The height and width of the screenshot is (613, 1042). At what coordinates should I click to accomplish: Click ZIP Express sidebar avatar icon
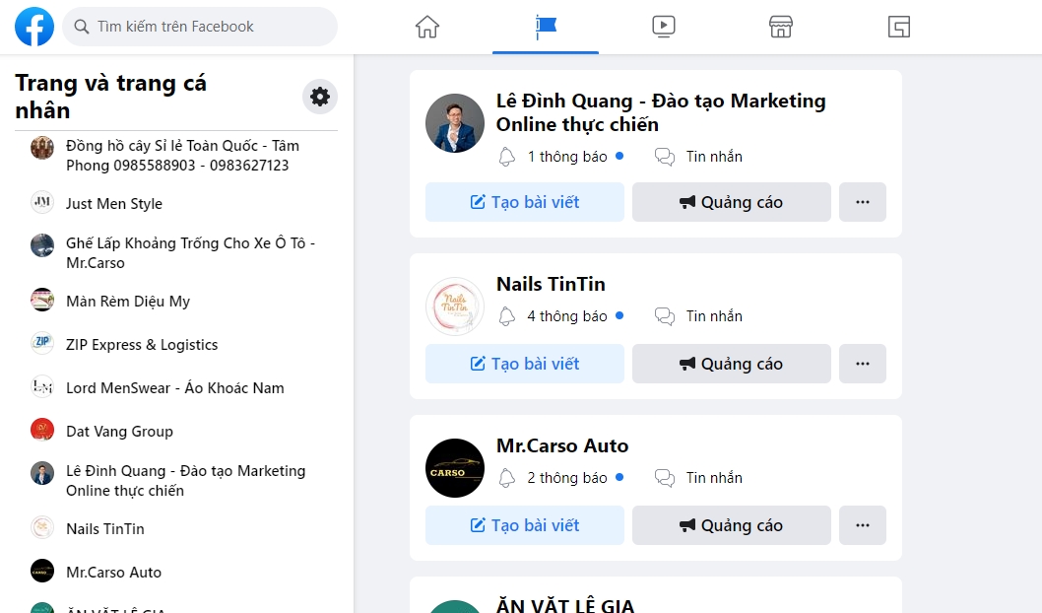(x=42, y=342)
